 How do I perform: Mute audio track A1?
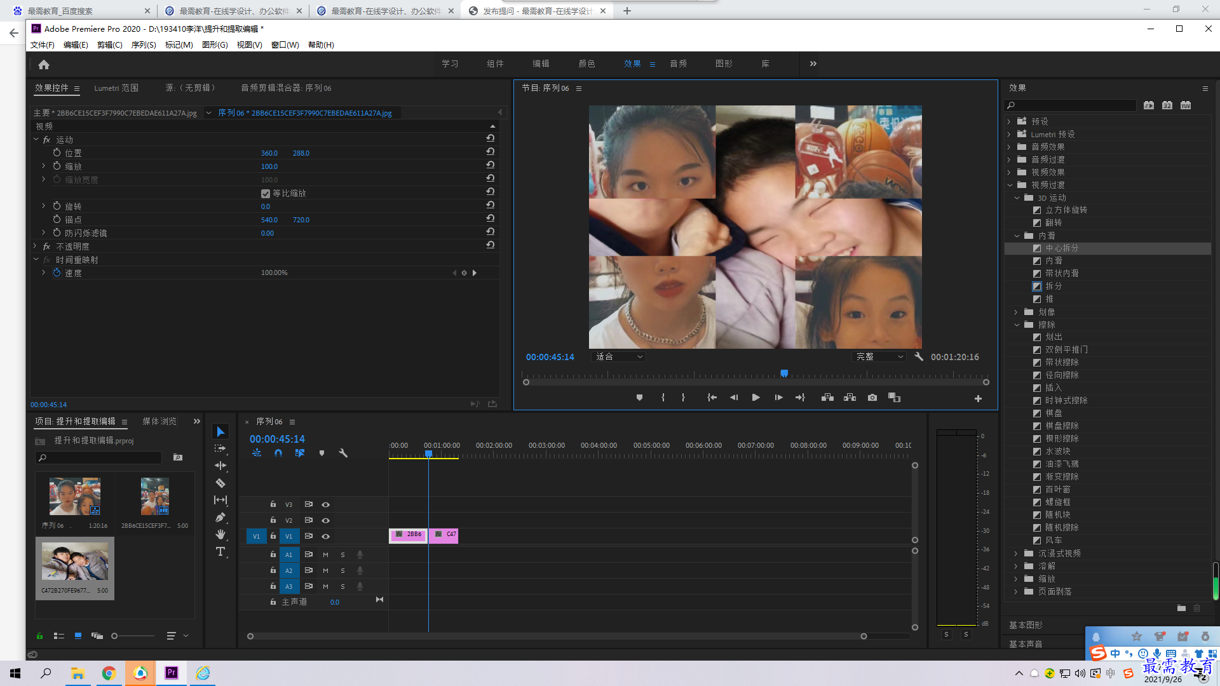(325, 555)
